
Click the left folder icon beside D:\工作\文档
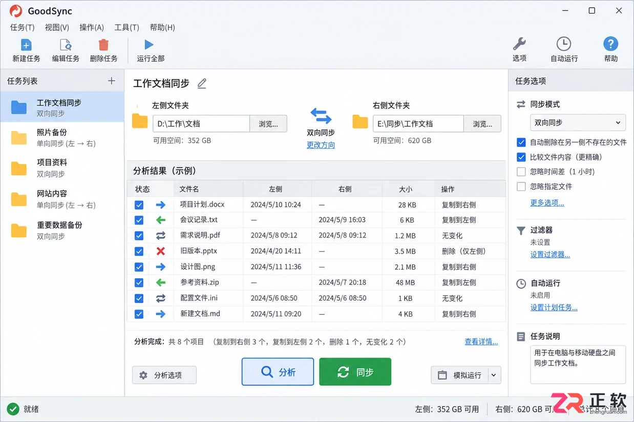click(x=140, y=121)
